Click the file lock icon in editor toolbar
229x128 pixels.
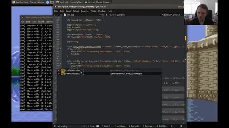[x=61, y=15]
